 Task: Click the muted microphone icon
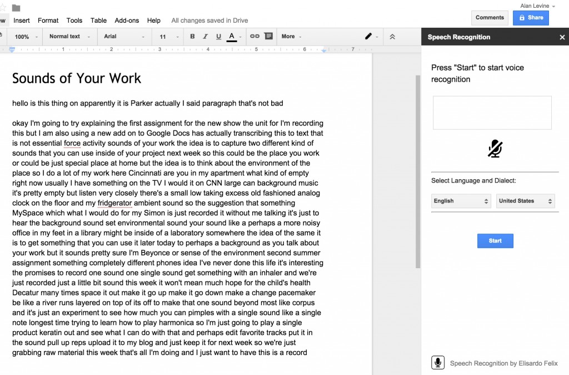(495, 149)
